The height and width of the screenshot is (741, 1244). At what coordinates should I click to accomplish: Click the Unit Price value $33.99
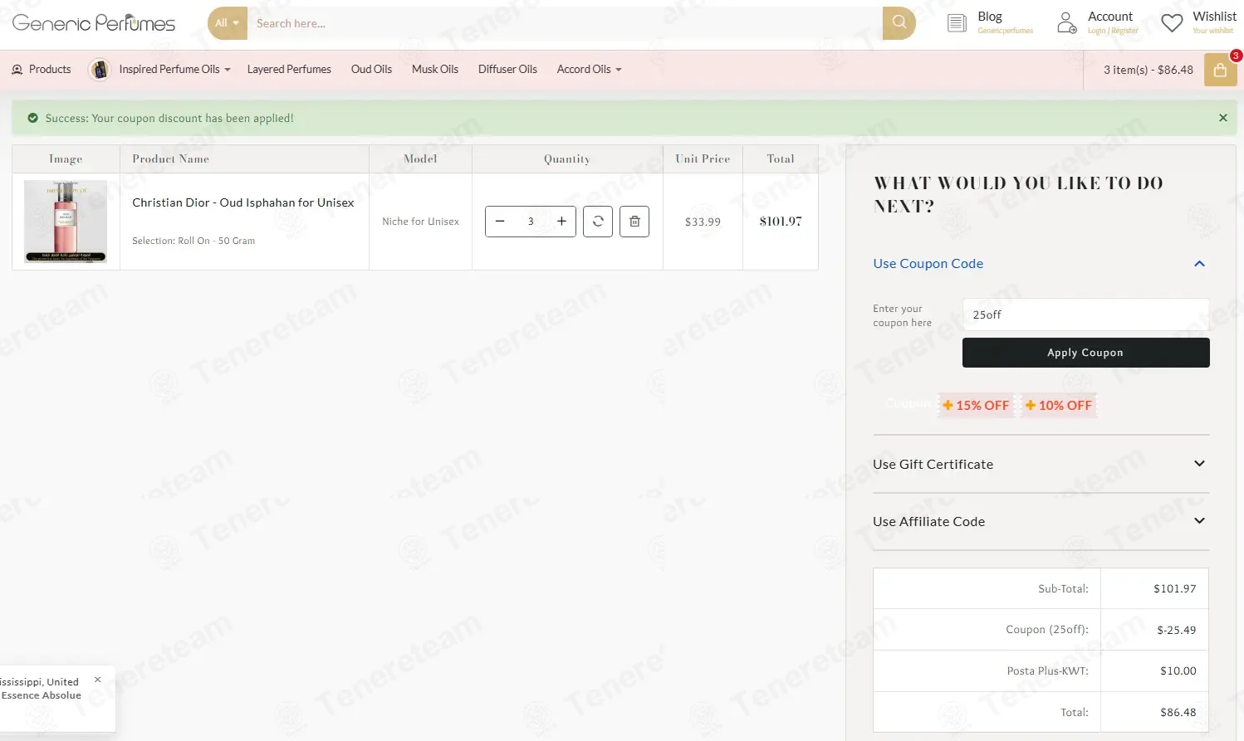pyautogui.click(x=703, y=222)
